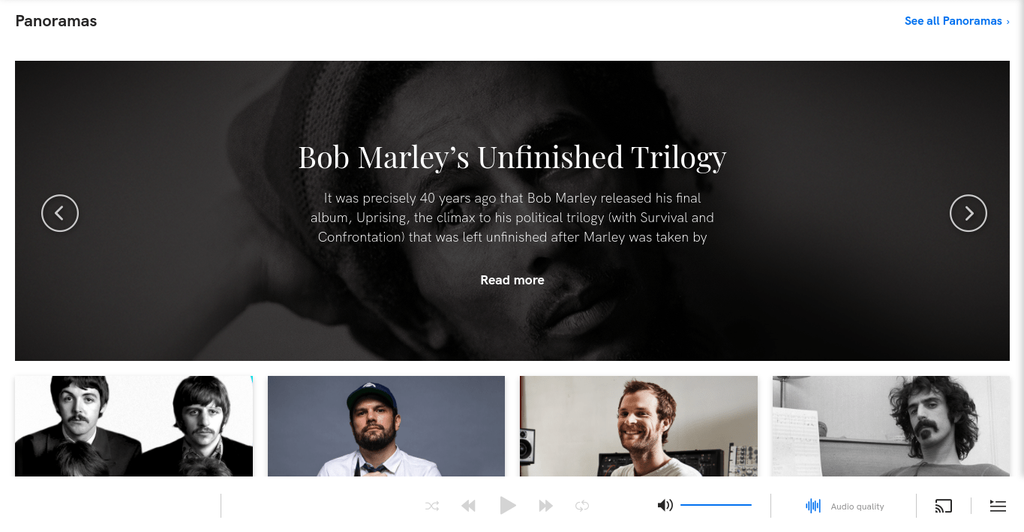
Task: Click the audio quality waveform icon
Action: [x=813, y=506]
